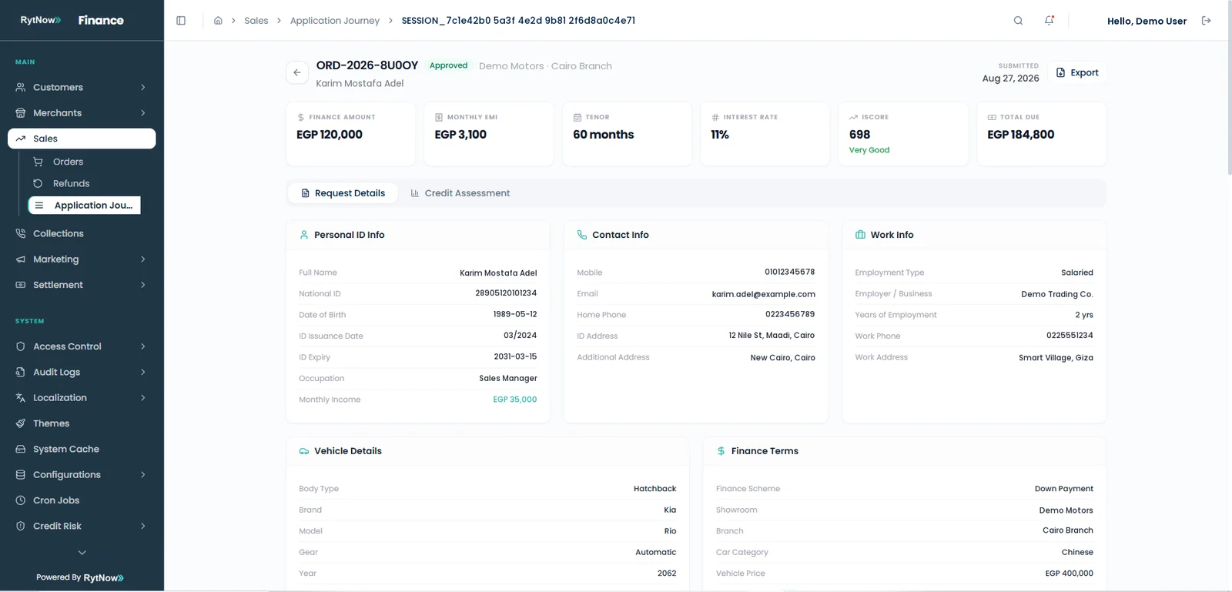
Task: Click the iScore 698 value
Action: [x=859, y=135]
